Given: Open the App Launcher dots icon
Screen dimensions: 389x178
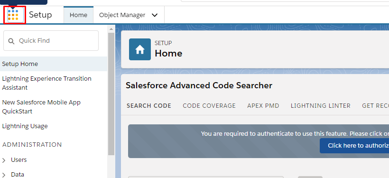Looking at the screenshot, I should pyautogui.click(x=13, y=15).
